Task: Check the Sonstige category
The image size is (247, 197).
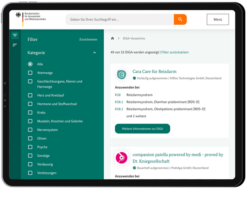Action: pyautogui.click(x=30, y=155)
